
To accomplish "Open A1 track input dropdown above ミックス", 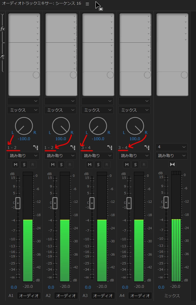I will [23, 101].
